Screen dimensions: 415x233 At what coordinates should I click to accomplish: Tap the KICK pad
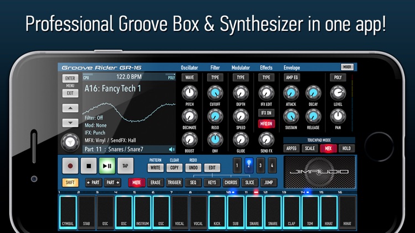pos(217,212)
